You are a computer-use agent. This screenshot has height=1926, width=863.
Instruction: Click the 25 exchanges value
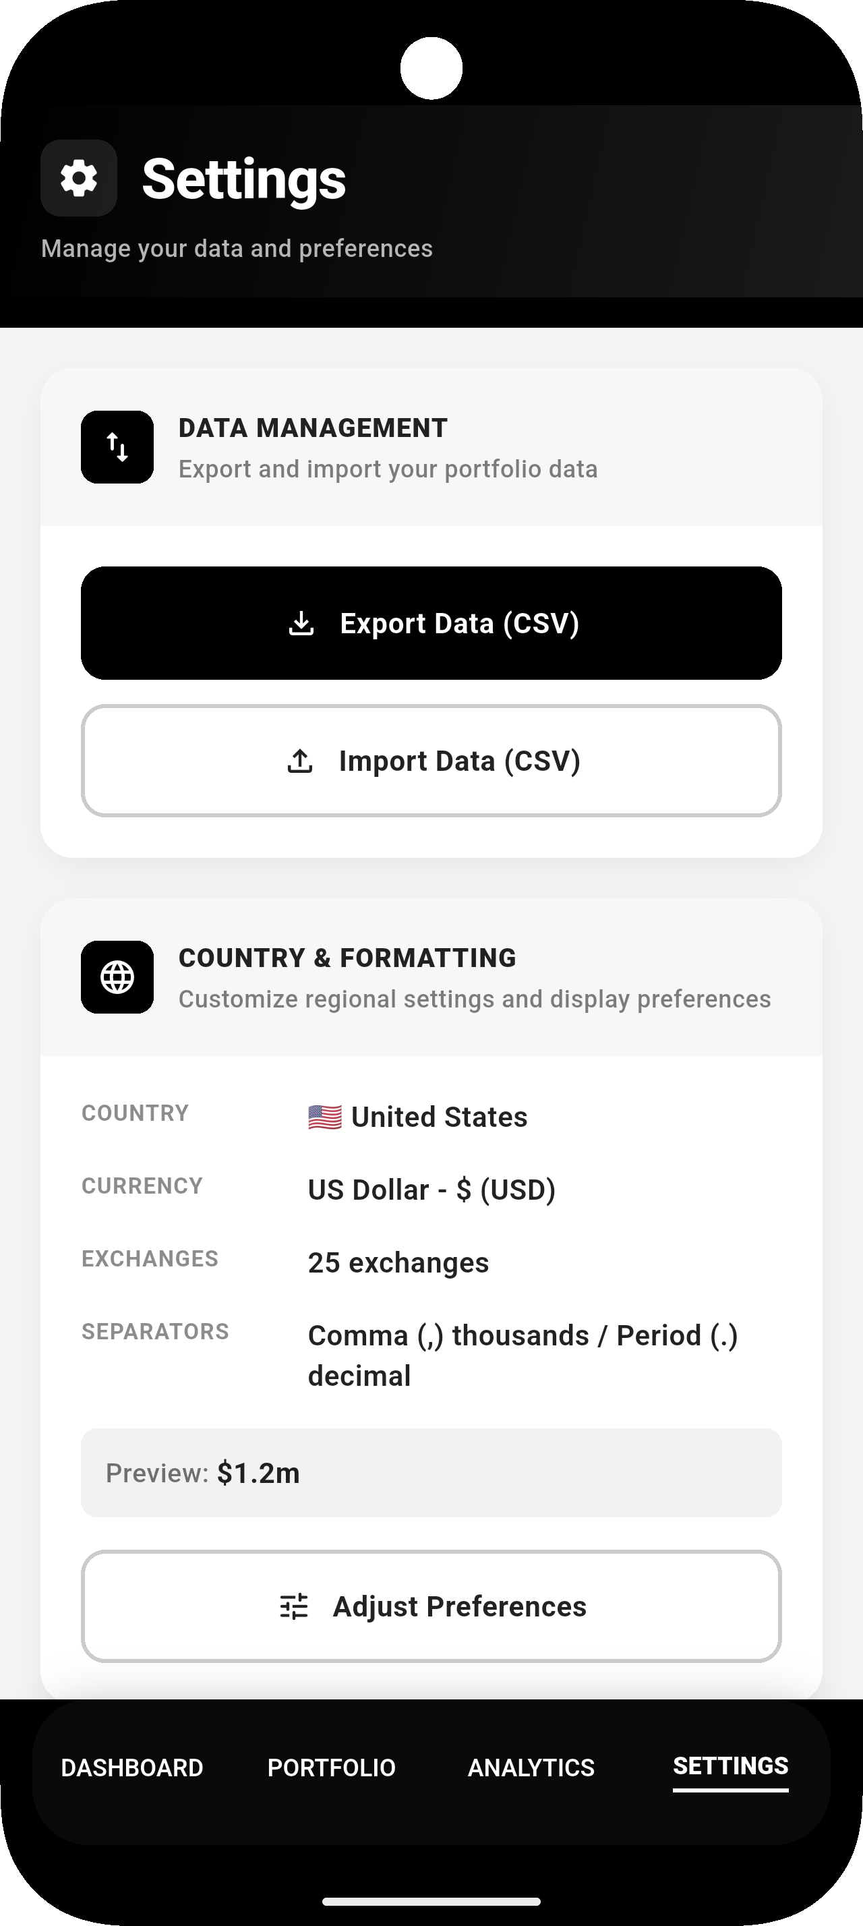(x=398, y=1262)
